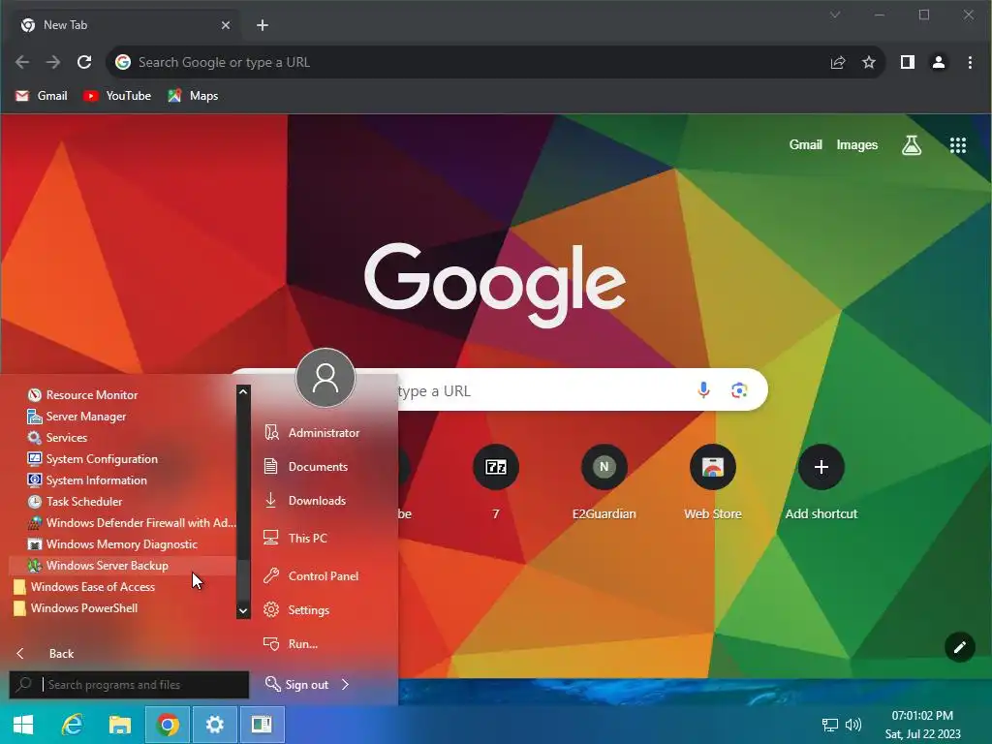Click the Add shortcut button
The height and width of the screenshot is (744, 992).
[x=821, y=482]
